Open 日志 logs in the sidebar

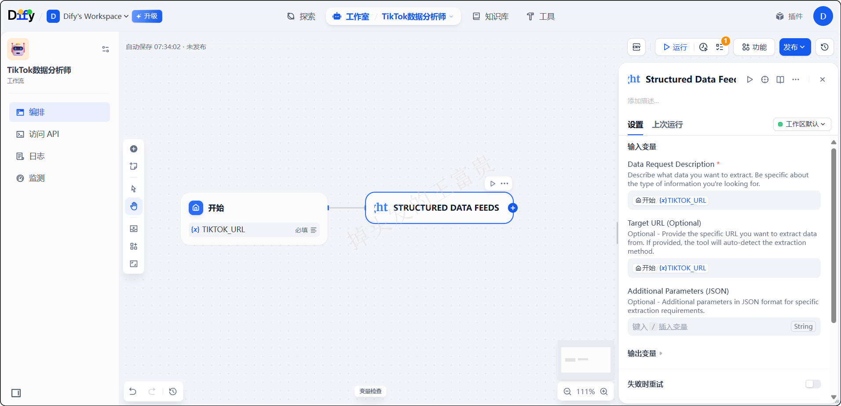(x=59, y=156)
